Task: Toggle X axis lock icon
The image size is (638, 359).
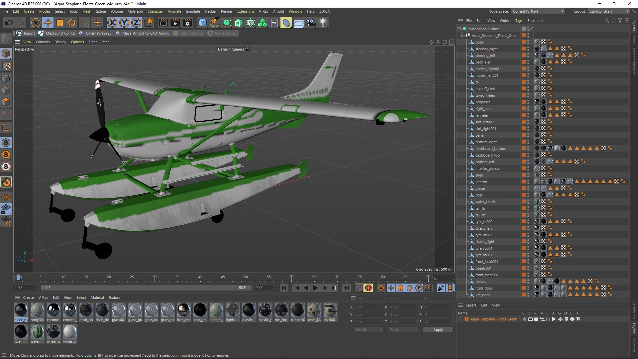Action: (112, 23)
